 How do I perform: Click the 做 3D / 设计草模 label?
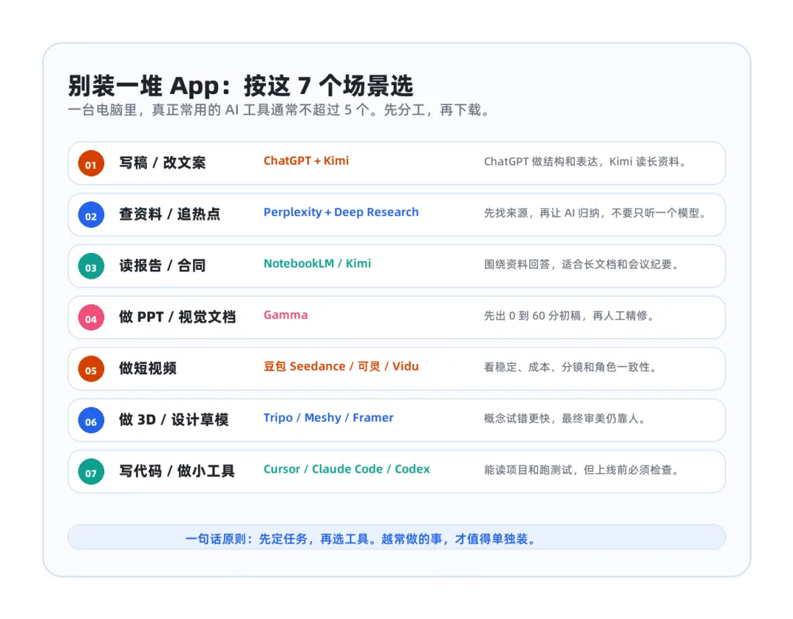[173, 420]
